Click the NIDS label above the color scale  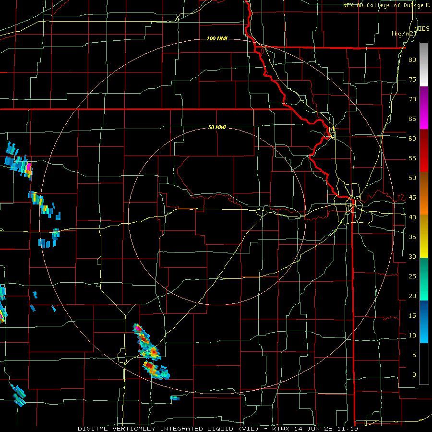click(422, 28)
